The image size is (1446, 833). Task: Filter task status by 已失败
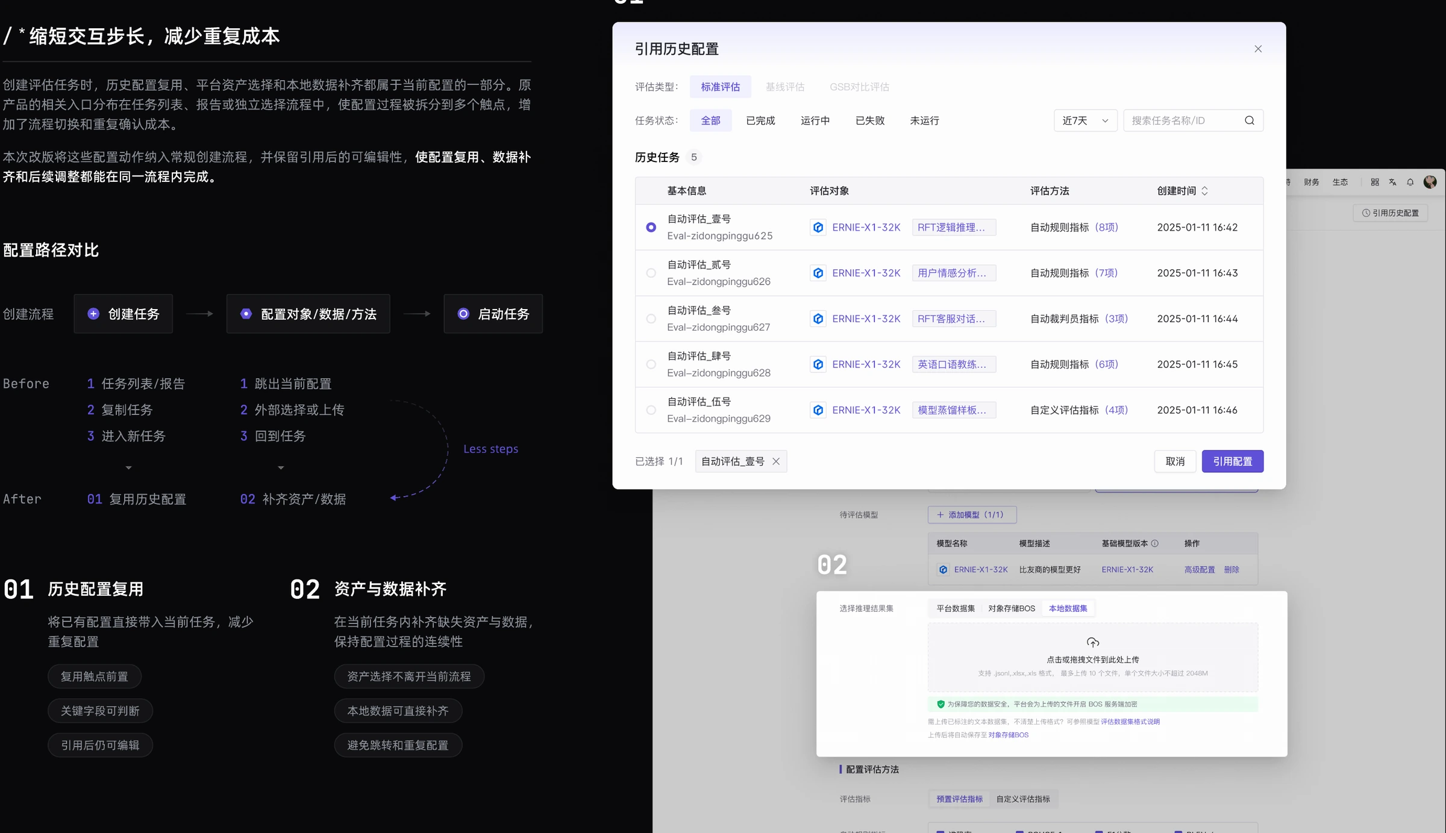point(870,120)
